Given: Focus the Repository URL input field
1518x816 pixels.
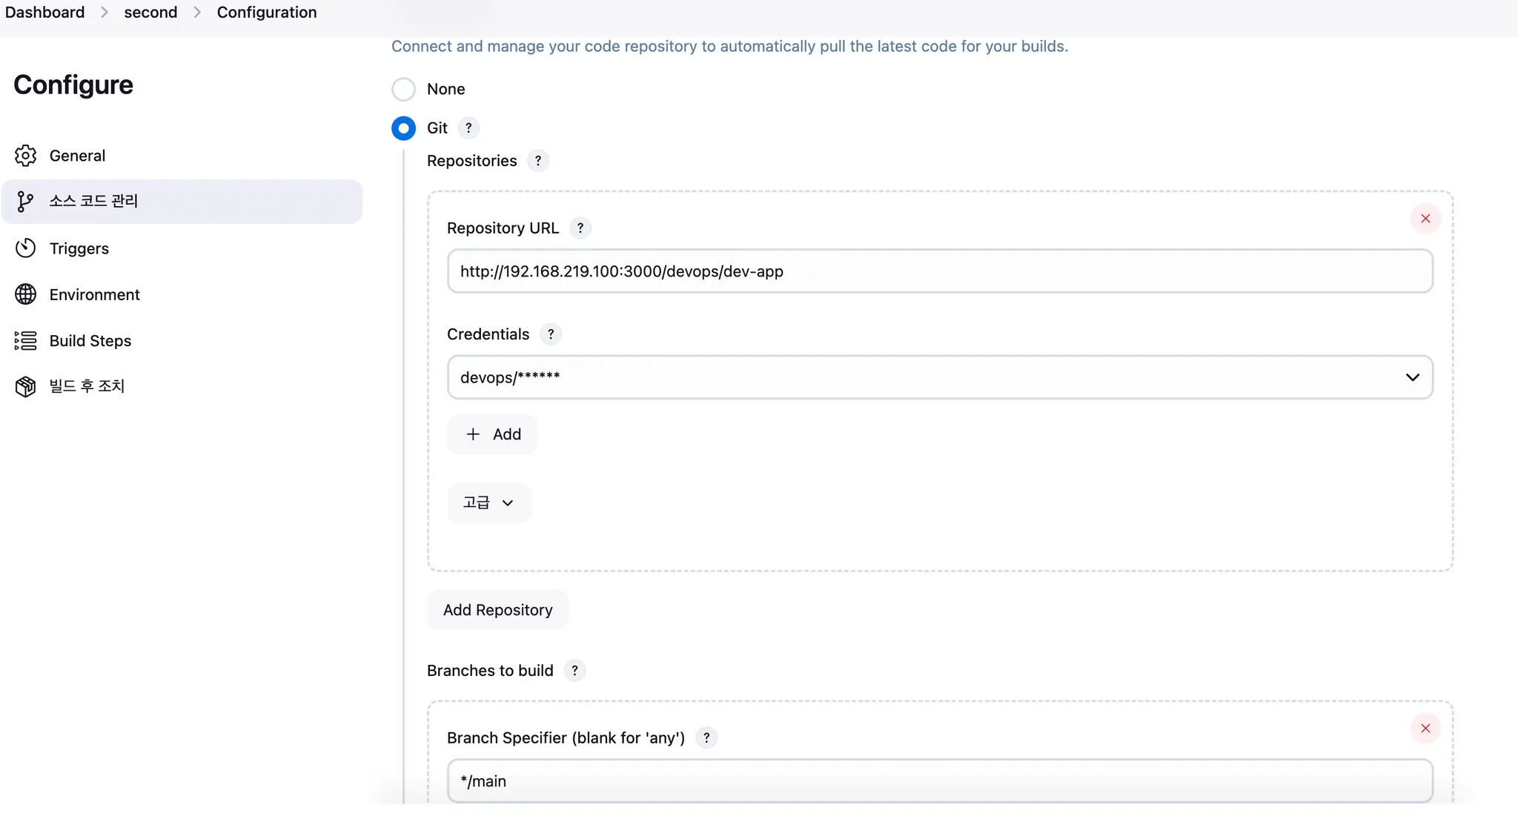Looking at the screenshot, I should click(940, 271).
